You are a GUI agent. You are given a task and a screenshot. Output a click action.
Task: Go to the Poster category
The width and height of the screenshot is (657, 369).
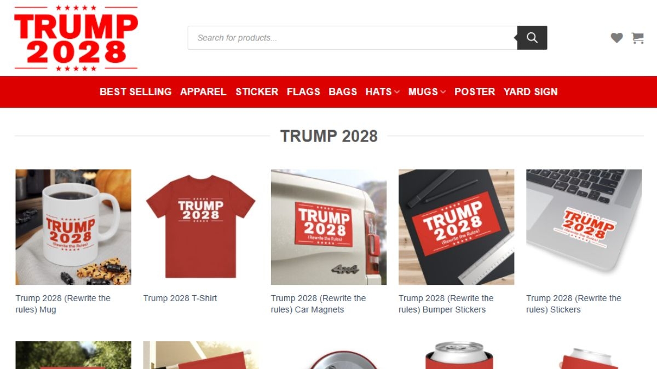tap(475, 92)
